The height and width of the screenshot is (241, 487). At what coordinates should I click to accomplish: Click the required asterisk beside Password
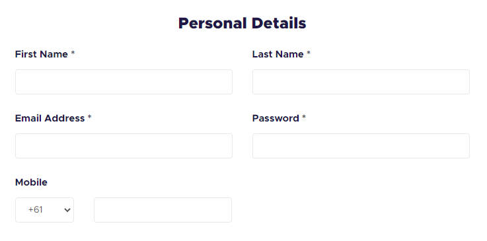coord(304,118)
